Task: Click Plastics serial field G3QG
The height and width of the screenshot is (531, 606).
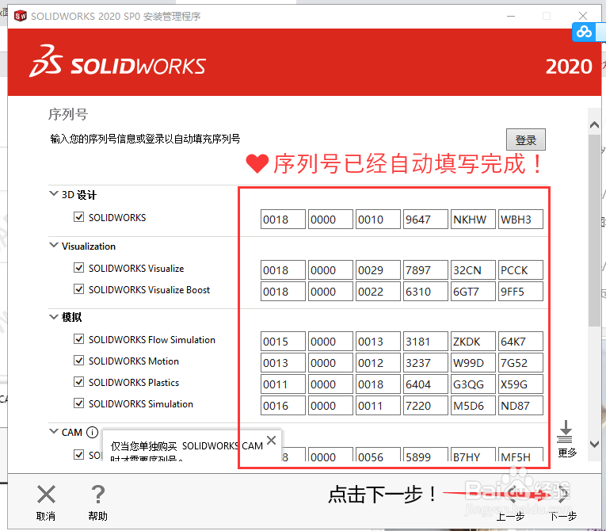Action: [x=473, y=384]
